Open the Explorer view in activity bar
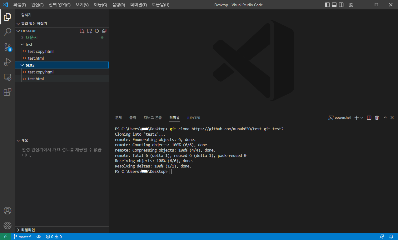The height and width of the screenshot is (240, 398). click(x=7, y=17)
